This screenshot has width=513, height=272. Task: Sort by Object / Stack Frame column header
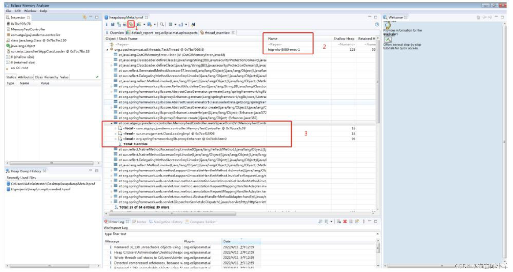tap(122, 39)
